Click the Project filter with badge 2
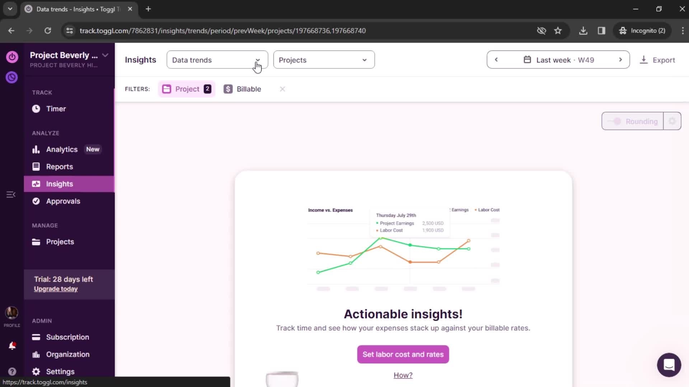 (187, 89)
